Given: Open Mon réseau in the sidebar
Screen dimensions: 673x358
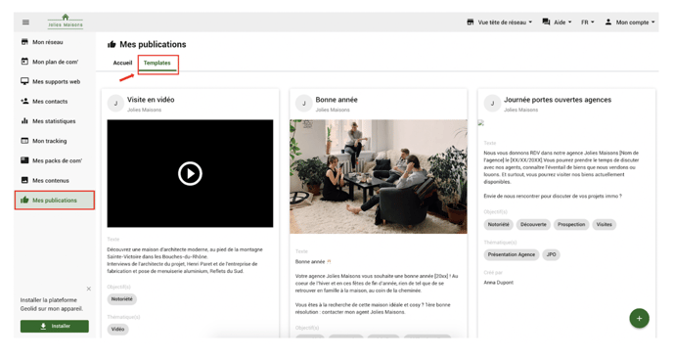Looking at the screenshot, I should 55,42.
